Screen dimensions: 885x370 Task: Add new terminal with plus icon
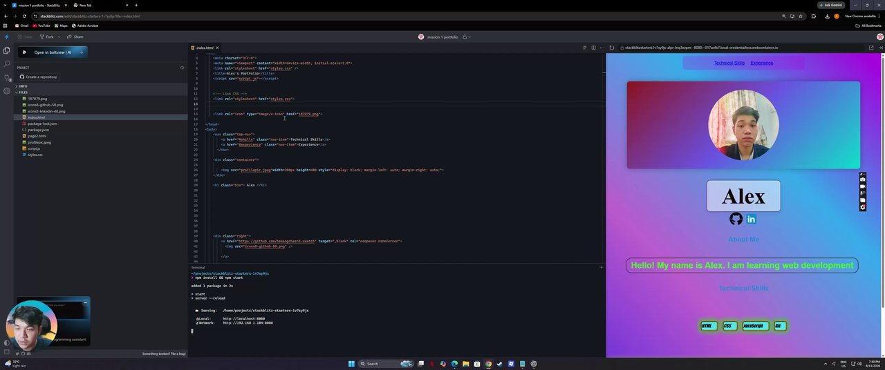pos(601,267)
